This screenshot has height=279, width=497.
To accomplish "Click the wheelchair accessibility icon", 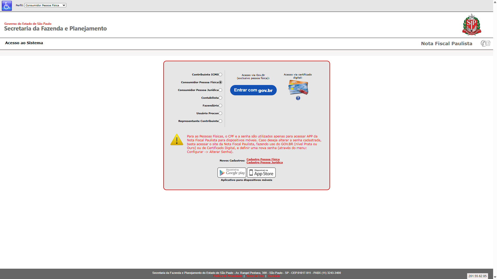I will [x=7, y=6].
